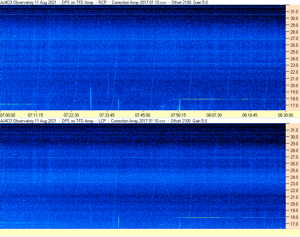The height and width of the screenshot is (237, 300).
Task: Click the LCP spectrogram title line
Action: click(x=104, y=121)
